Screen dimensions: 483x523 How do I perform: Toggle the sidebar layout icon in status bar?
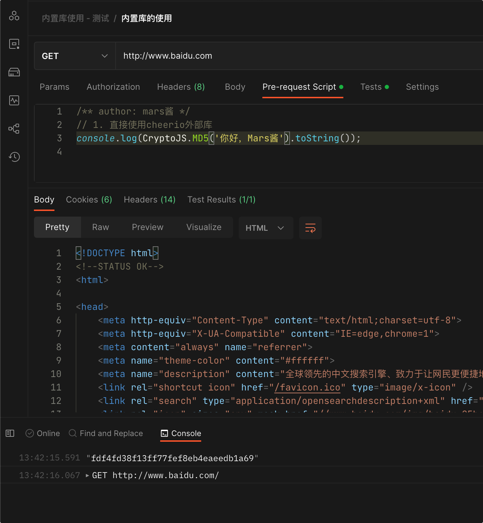pyautogui.click(x=10, y=433)
